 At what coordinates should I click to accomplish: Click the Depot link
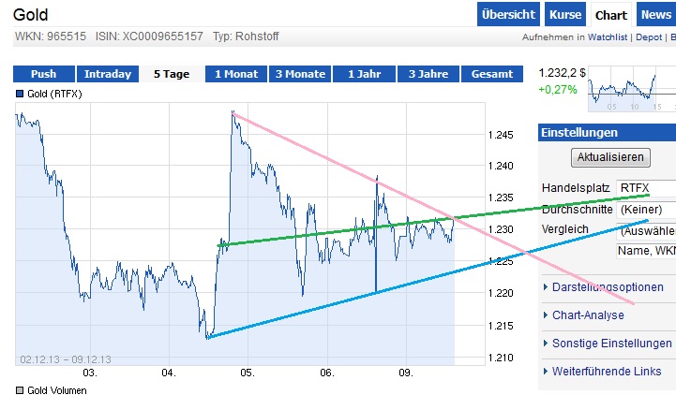(649, 37)
